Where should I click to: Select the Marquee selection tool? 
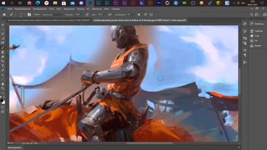click(3, 29)
